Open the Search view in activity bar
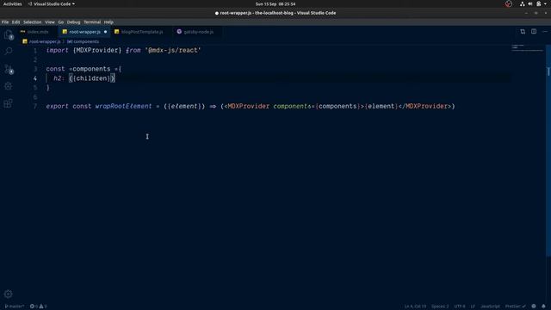551x310 pixels. coord(9,52)
